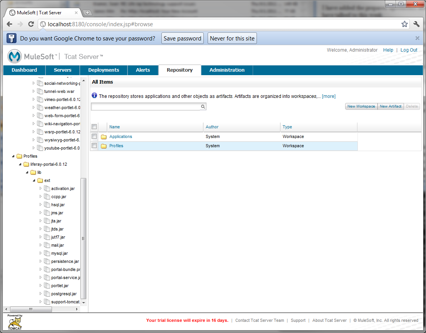This screenshot has width=426, height=333.
Task: Click the hsql.jar artifact icon
Action: [x=47, y=205]
